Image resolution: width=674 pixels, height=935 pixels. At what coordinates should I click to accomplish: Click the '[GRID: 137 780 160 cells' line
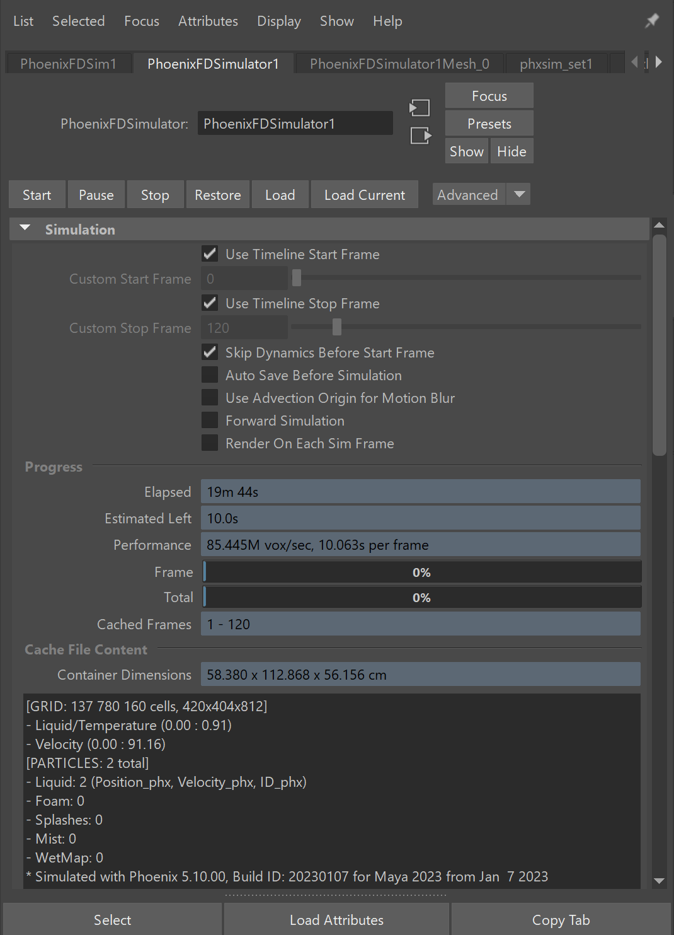(147, 706)
